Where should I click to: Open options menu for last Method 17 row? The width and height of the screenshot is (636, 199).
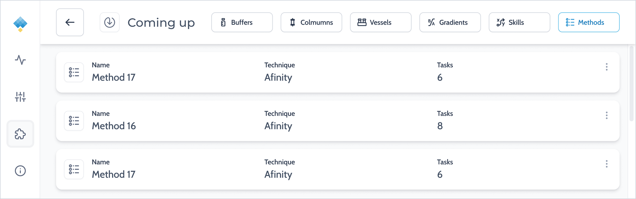pos(607,164)
